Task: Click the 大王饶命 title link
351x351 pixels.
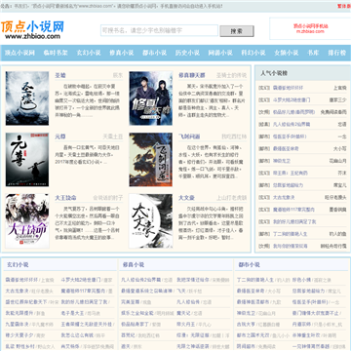Action: [x=65, y=198]
